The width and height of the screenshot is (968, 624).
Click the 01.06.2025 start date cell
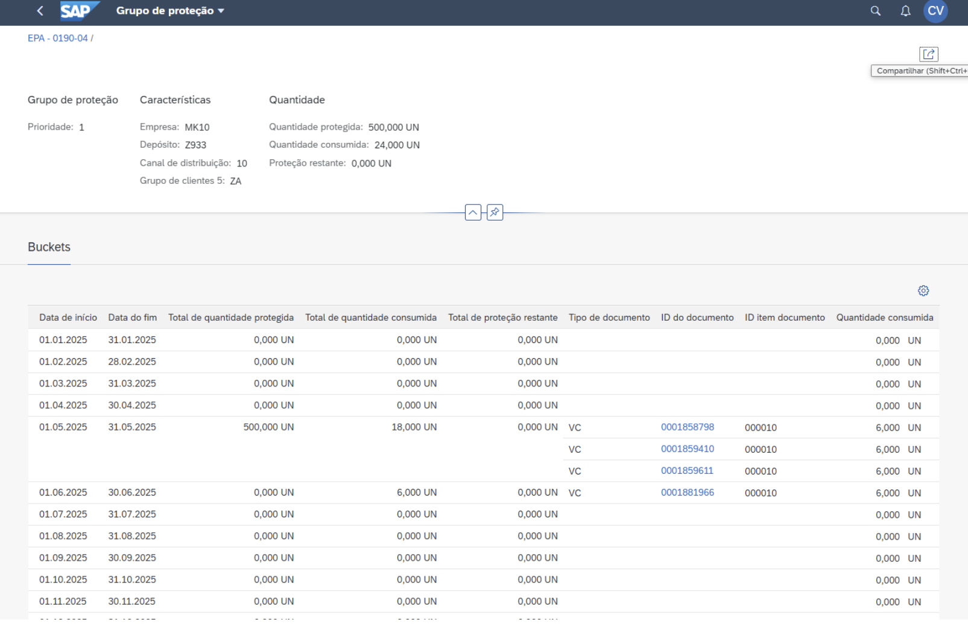coord(63,492)
